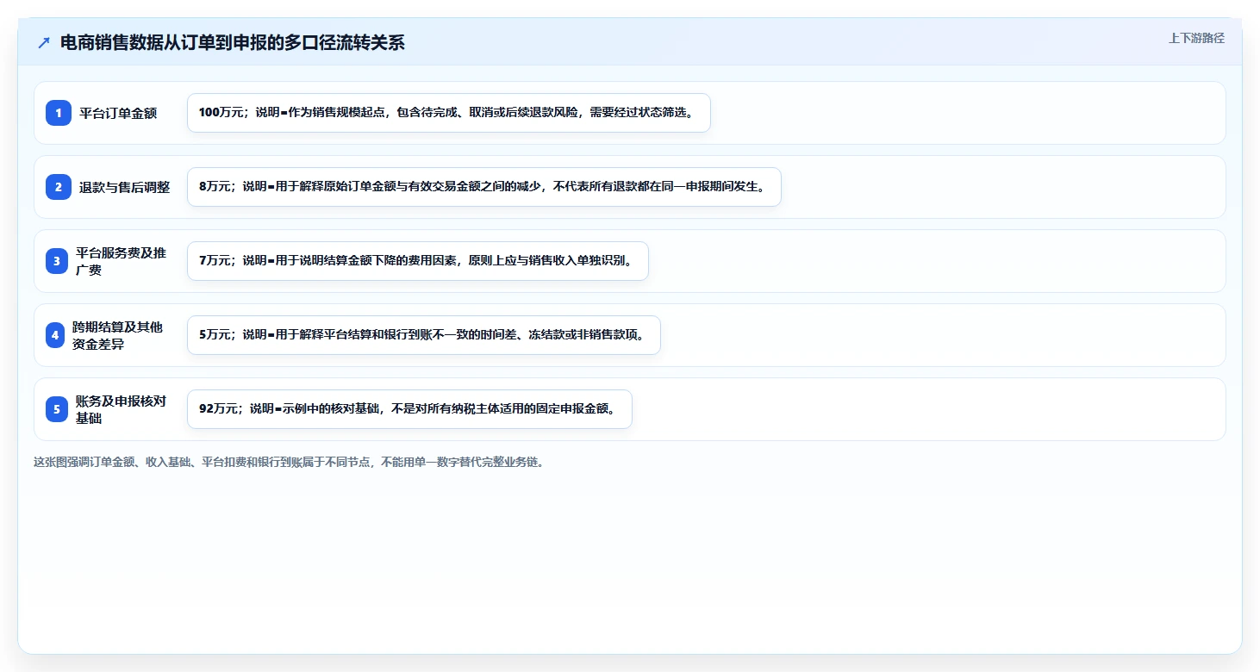Click the 5万元 description box
1260x672 pixels.
pos(424,335)
